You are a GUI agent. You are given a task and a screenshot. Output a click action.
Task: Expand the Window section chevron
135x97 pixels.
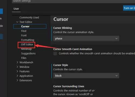pos(17,67)
